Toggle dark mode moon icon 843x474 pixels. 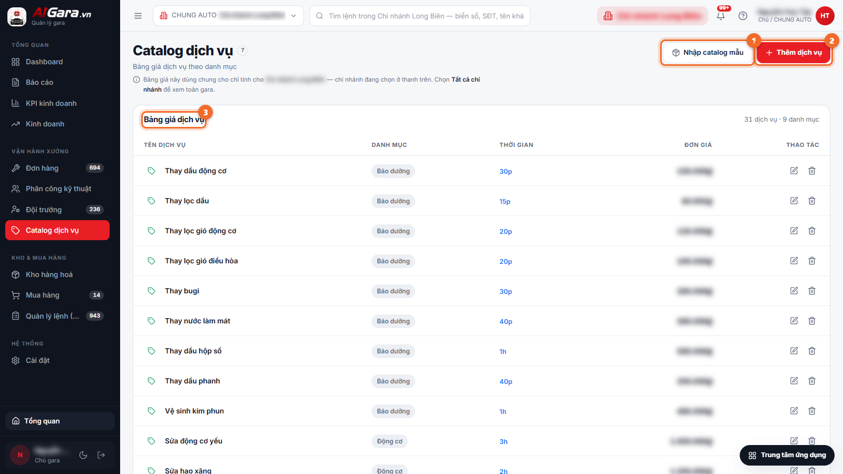[83, 455]
